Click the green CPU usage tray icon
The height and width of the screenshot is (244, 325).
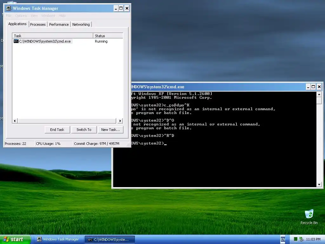click(295, 239)
